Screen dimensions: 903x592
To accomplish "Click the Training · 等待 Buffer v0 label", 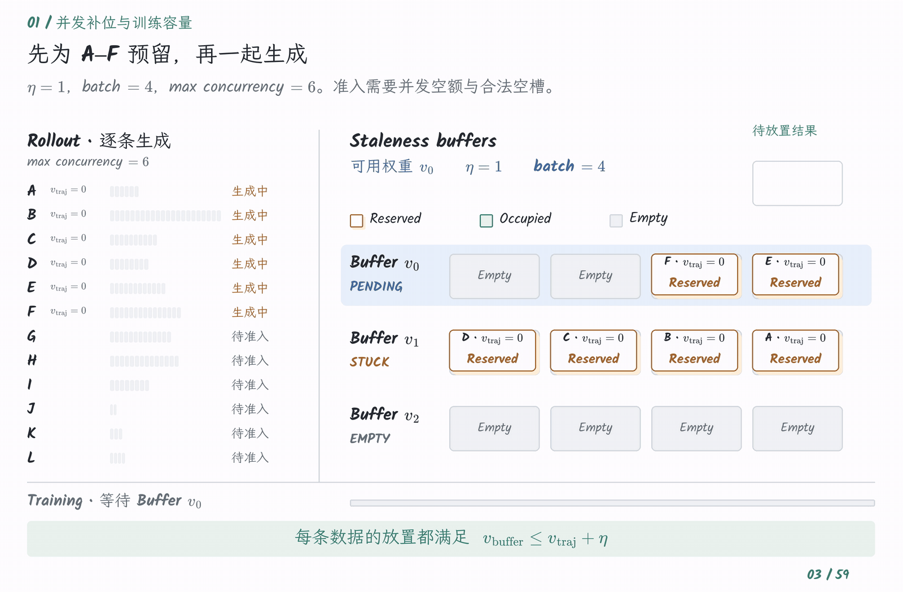I will pyautogui.click(x=114, y=501).
